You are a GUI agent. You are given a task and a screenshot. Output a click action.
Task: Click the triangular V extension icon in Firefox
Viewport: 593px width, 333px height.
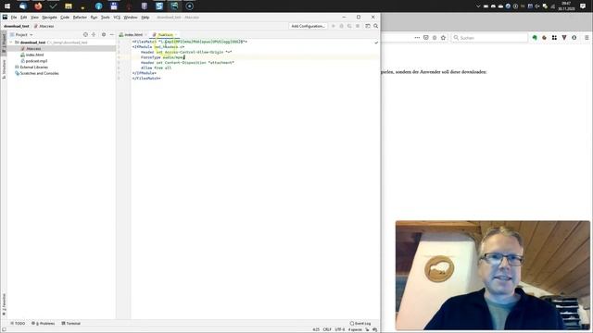pyautogui.click(x=564, y=38)
